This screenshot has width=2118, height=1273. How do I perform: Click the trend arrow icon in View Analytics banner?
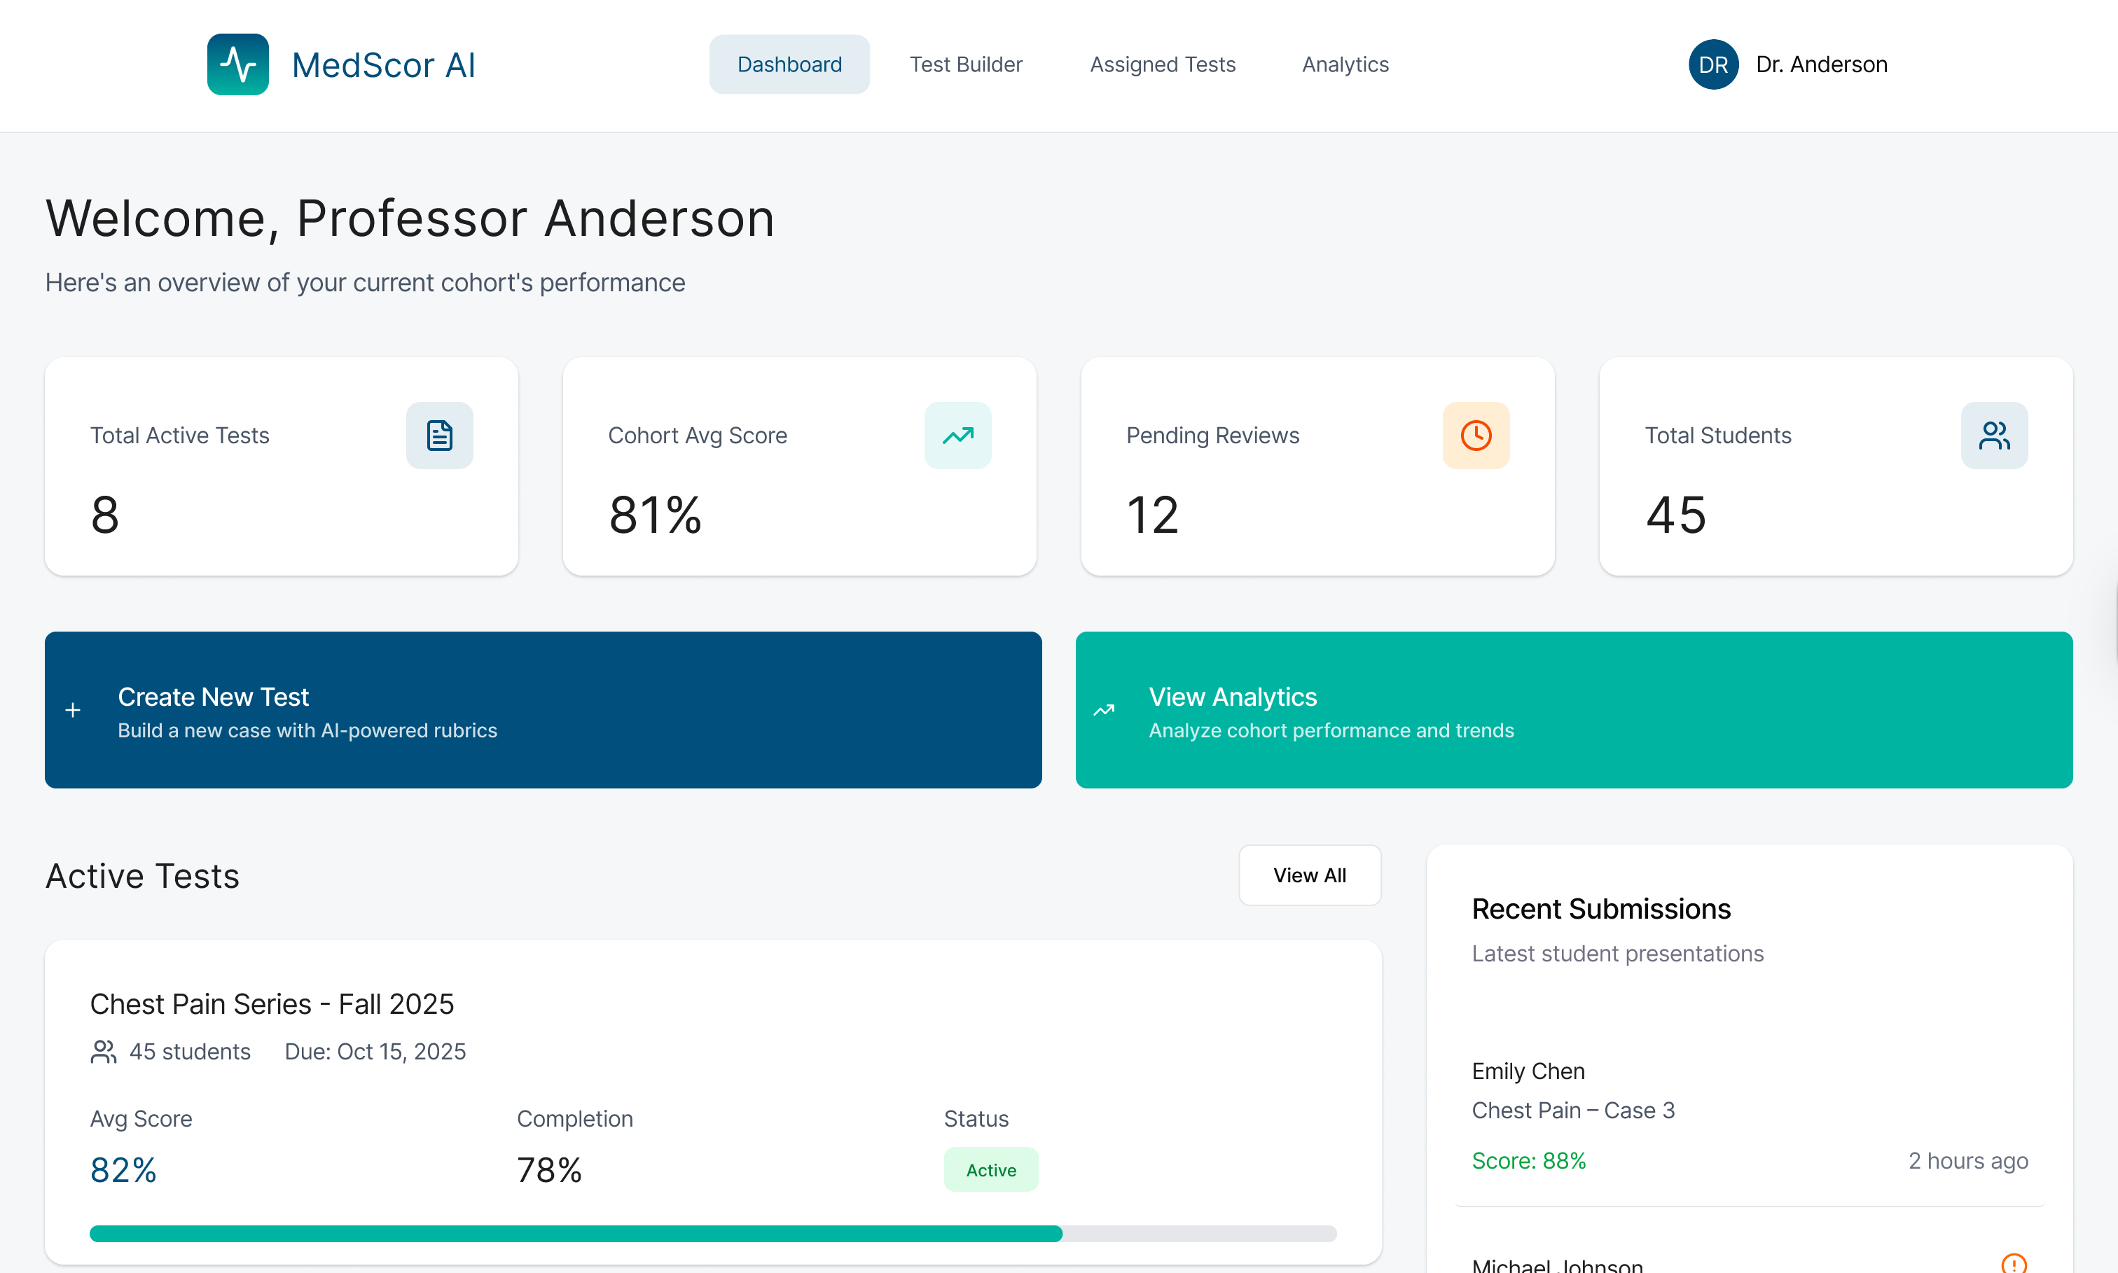(1105, 710)
